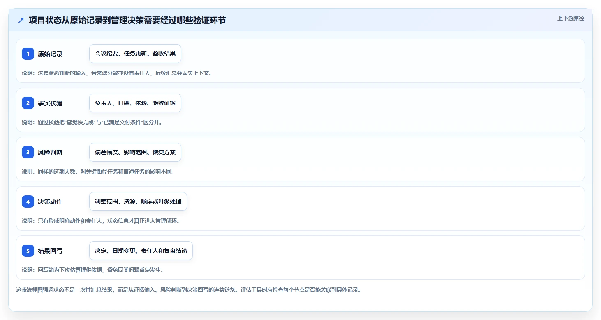
Task: Click the note about 来源分散或没有责任人
Action: tap(117, 73)
